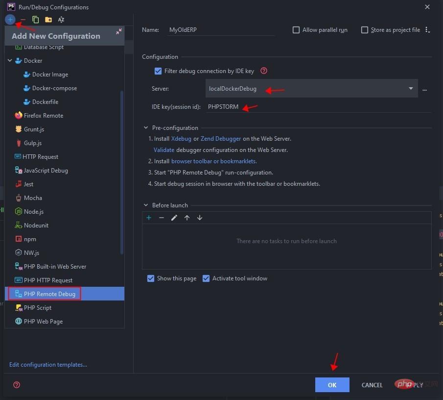Collapse the Before launch section

click(x=146, y=205)
